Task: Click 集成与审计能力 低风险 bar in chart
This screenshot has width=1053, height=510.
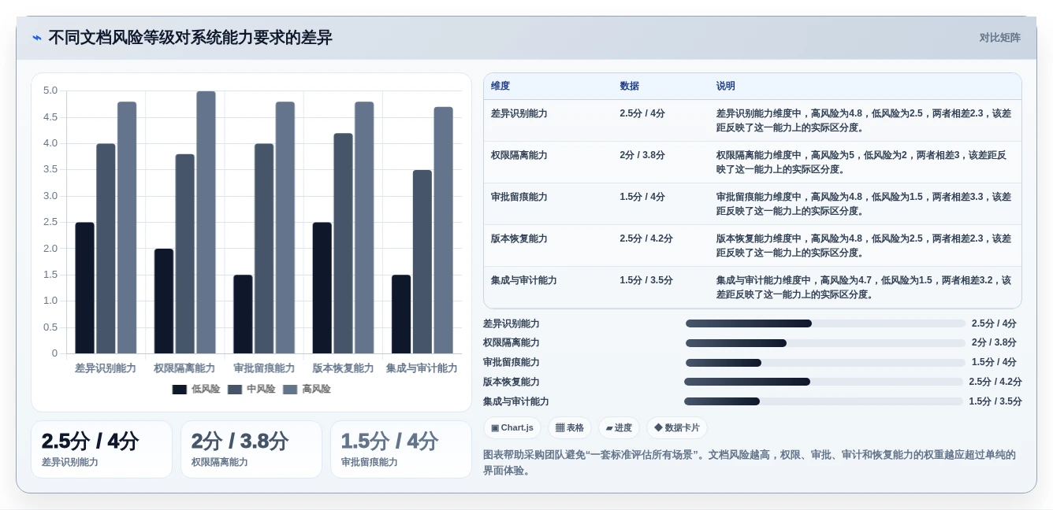Action: (x=401, y=314)
